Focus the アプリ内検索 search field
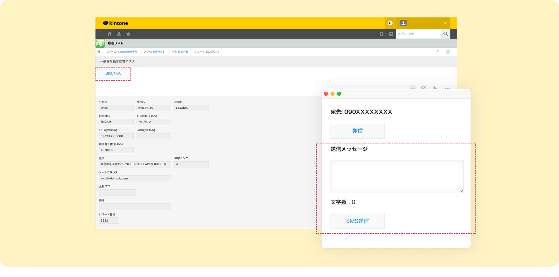Viewport: 559px width, 277px height. (417, 34)
